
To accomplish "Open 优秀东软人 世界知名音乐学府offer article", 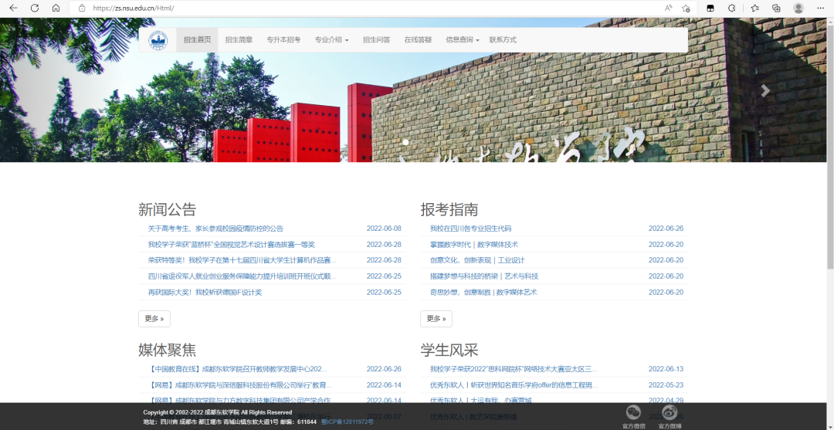I will coord(514,384).
